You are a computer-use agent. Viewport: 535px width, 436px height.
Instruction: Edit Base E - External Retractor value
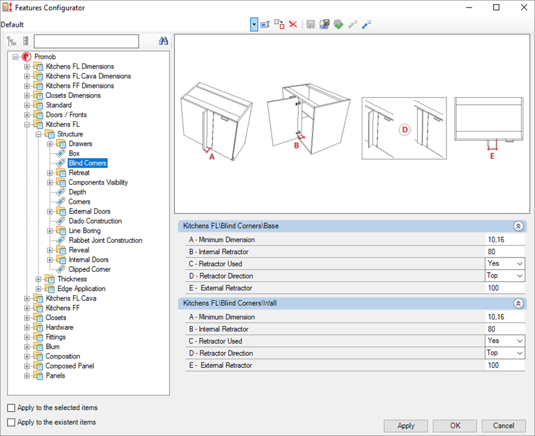point(505,288)
